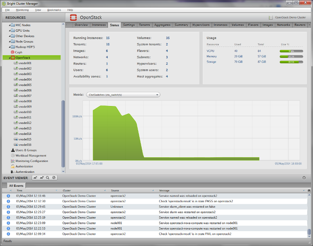Screen dimensions: 313x246
Task: Switch to the Overview tab
Action: pyautogui.click(x=81, y=25)
